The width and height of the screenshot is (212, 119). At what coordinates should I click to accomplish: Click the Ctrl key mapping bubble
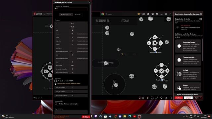[165, 86]
